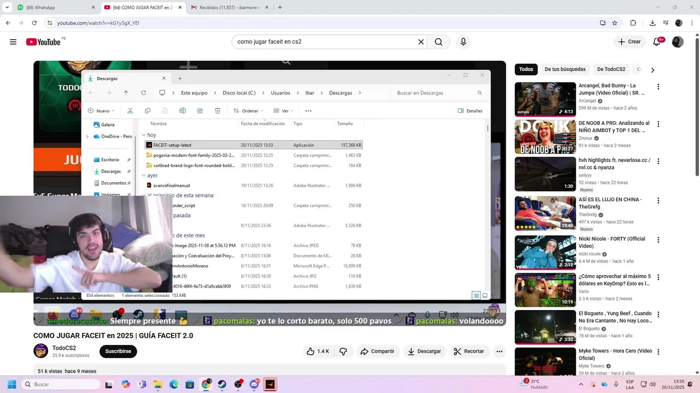Dislike the video

pyautogui.click(x=343, y=352)
